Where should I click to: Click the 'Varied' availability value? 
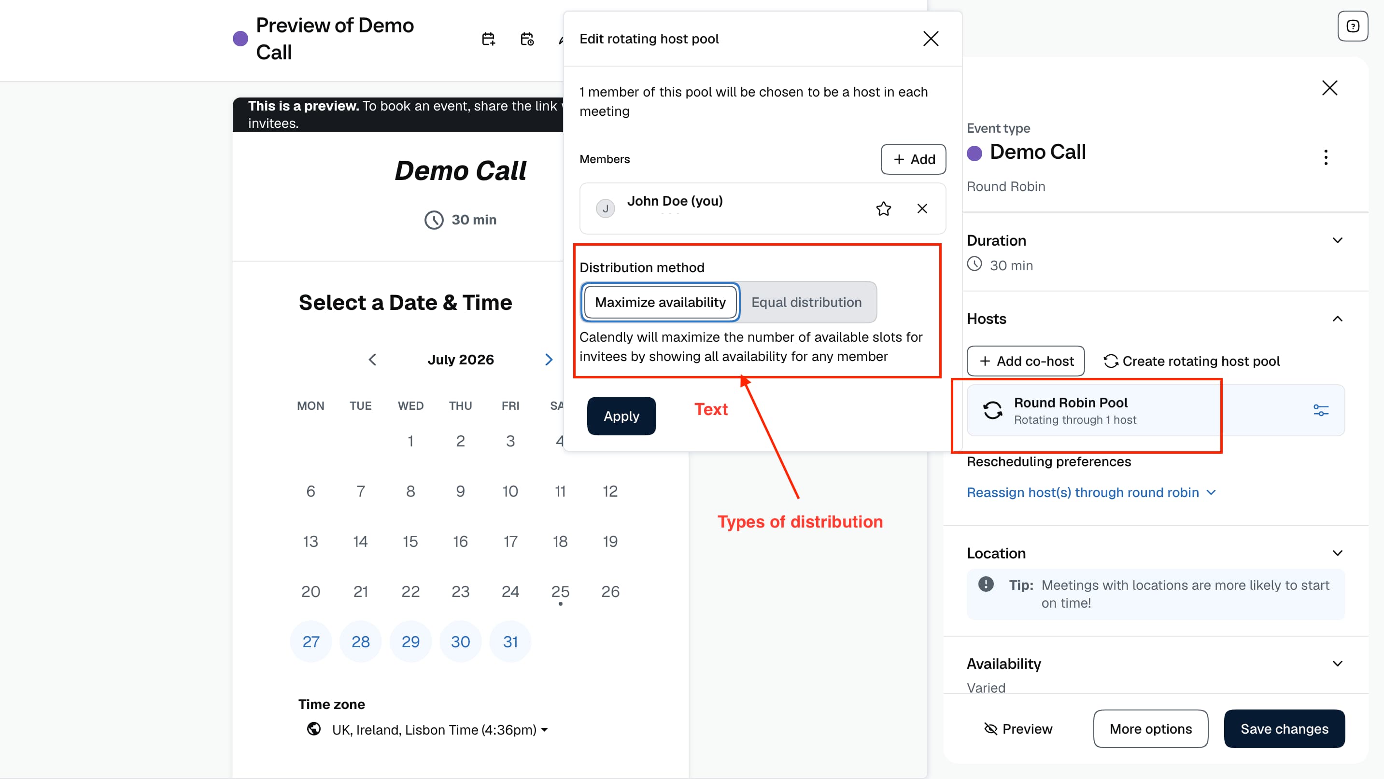coord(986,688)
